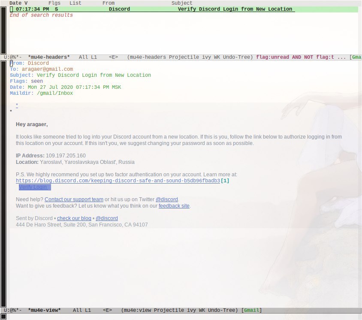The width and height of the screenshot is (362, 320).
Task: Open the 'feedback site' link
Action: (174, 206)
